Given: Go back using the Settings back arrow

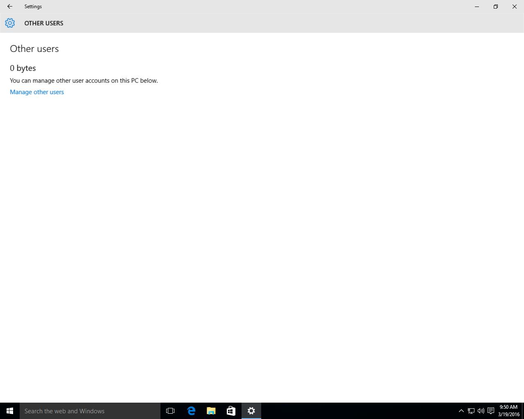Looking at the screenshot, I should point(10,7).
